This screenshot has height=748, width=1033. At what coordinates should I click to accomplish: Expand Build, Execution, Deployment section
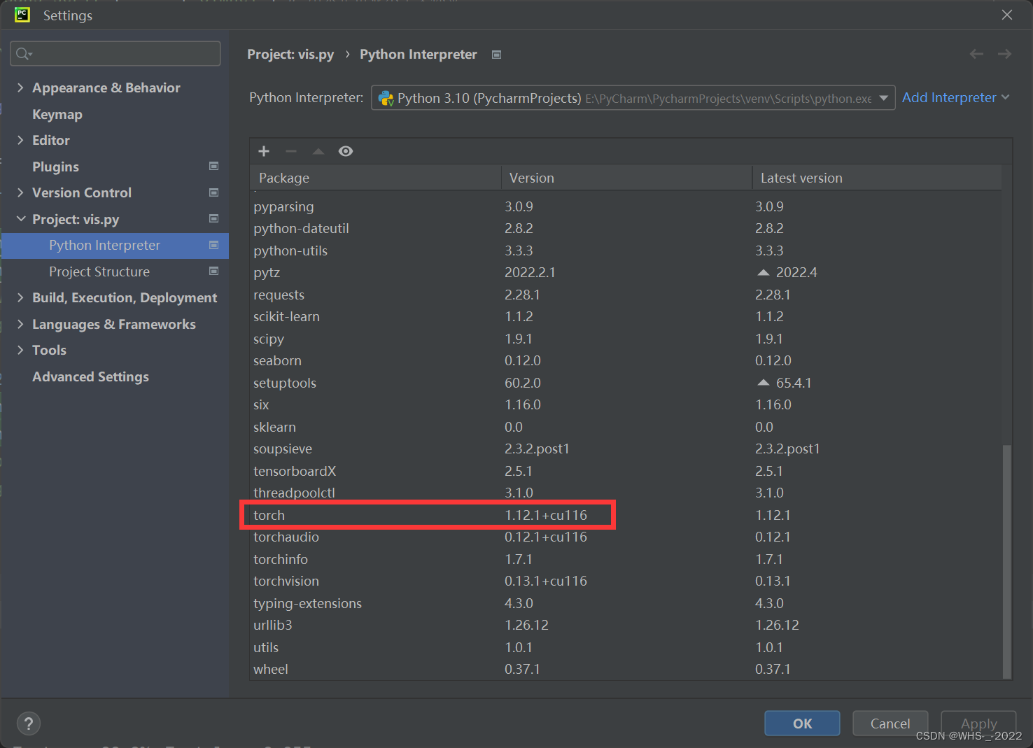[x=20, y=297]
